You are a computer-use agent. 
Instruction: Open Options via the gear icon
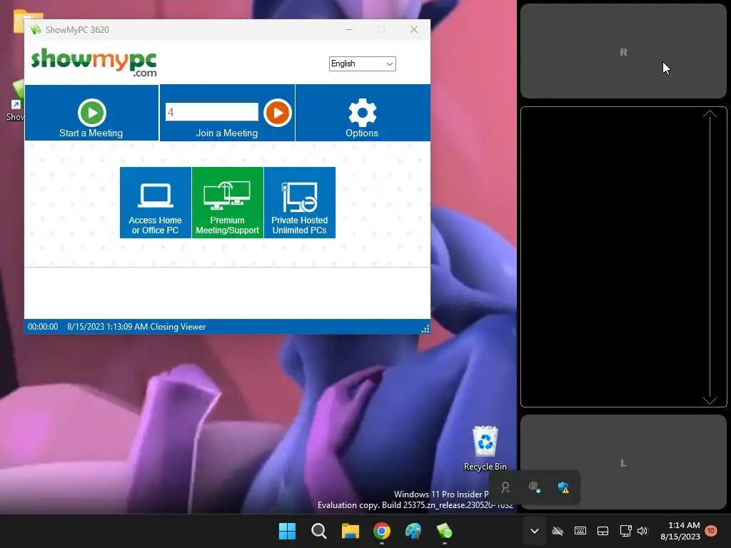coord(362,112)
